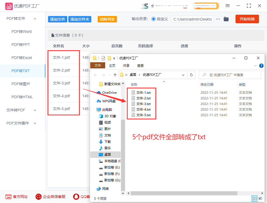The height and width of the screenshot is (203, 267).
Task: Click Explorer forward arrow
Action: (103, 75)
